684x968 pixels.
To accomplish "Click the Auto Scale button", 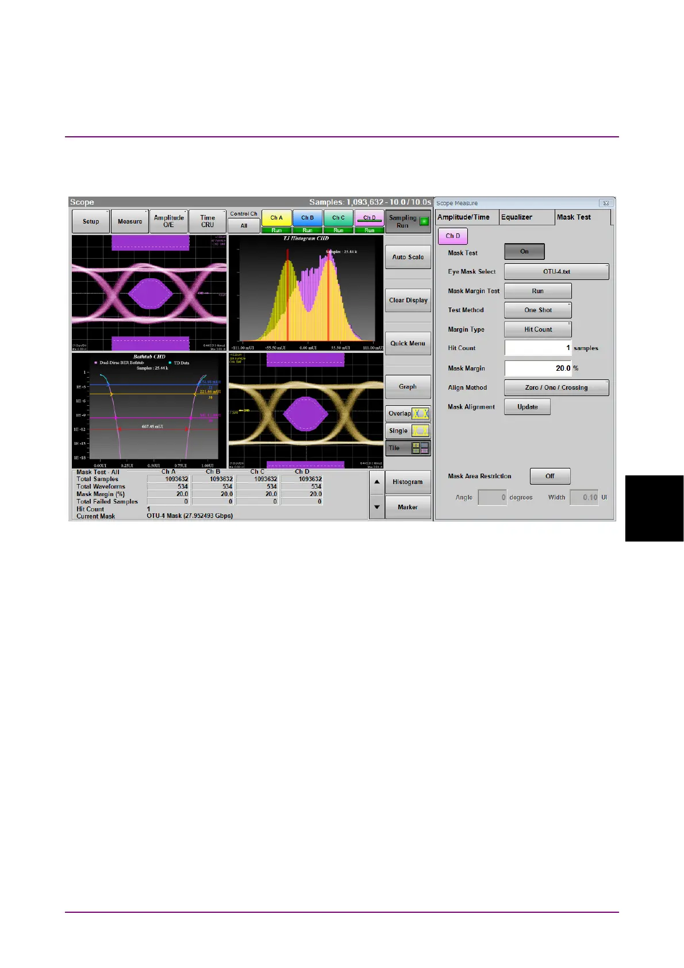I will click(x=408, y=257).
